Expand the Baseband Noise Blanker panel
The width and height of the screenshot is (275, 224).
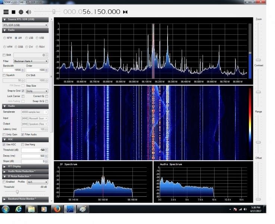(x=25, y=199)
